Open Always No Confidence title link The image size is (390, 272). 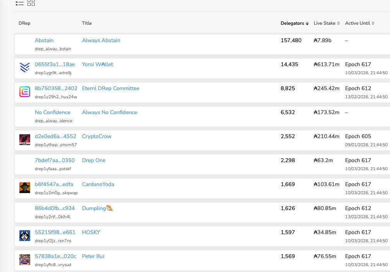click(109, 112)
